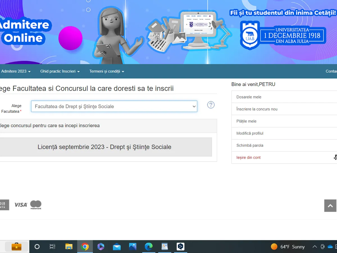Expand the Termeni și condiții menu
337x253 pixels.
pyautogui.click(x=107, y=71)
